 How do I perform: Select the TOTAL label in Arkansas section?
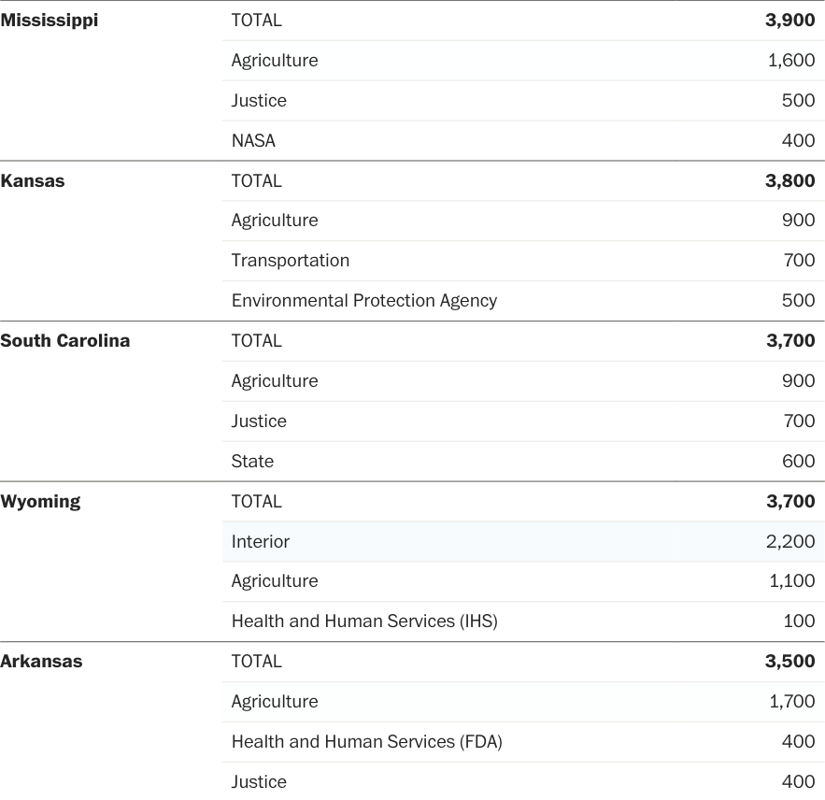(x=257, y=662)
